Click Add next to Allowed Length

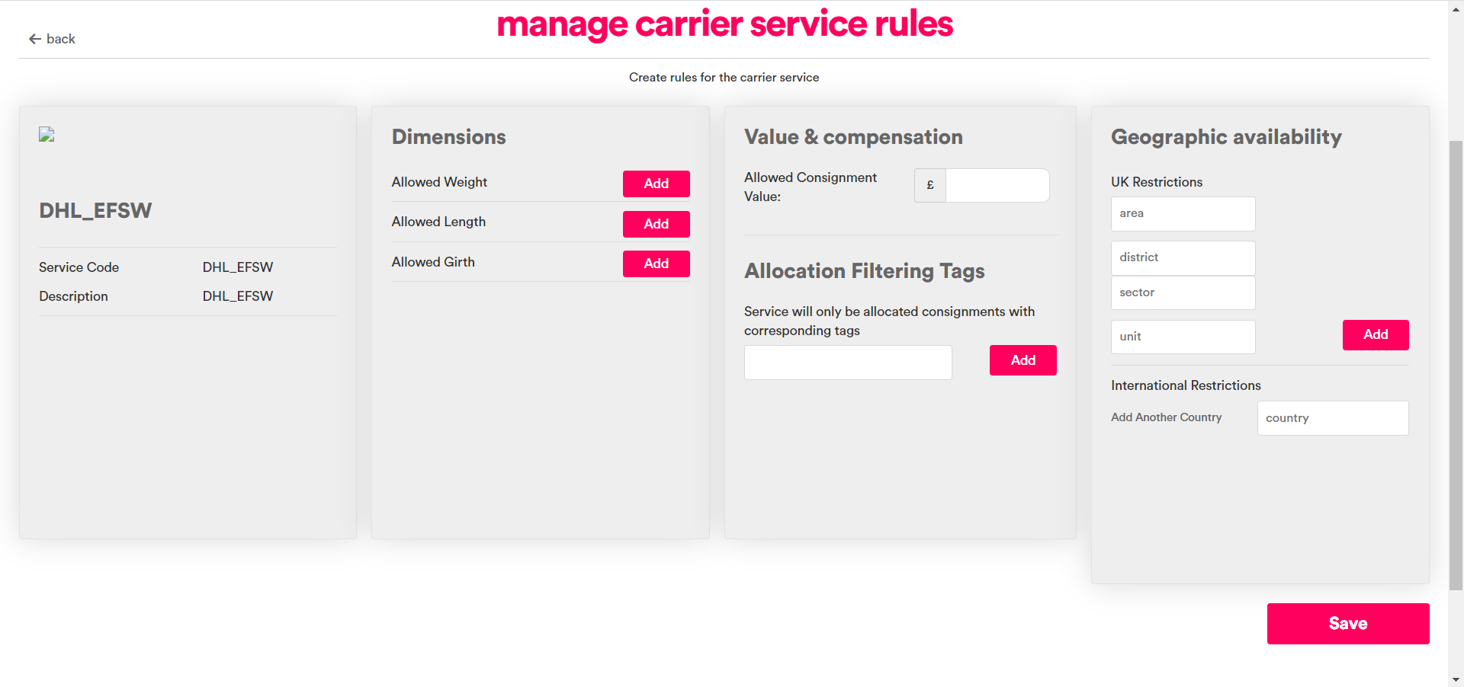[656, 224]
